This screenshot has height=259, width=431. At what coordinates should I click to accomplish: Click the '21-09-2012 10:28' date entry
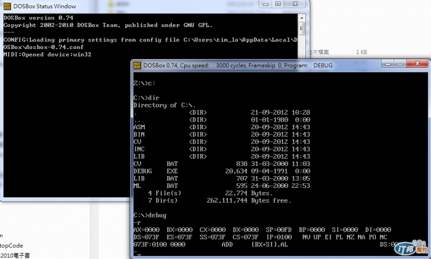coord(280,113)
